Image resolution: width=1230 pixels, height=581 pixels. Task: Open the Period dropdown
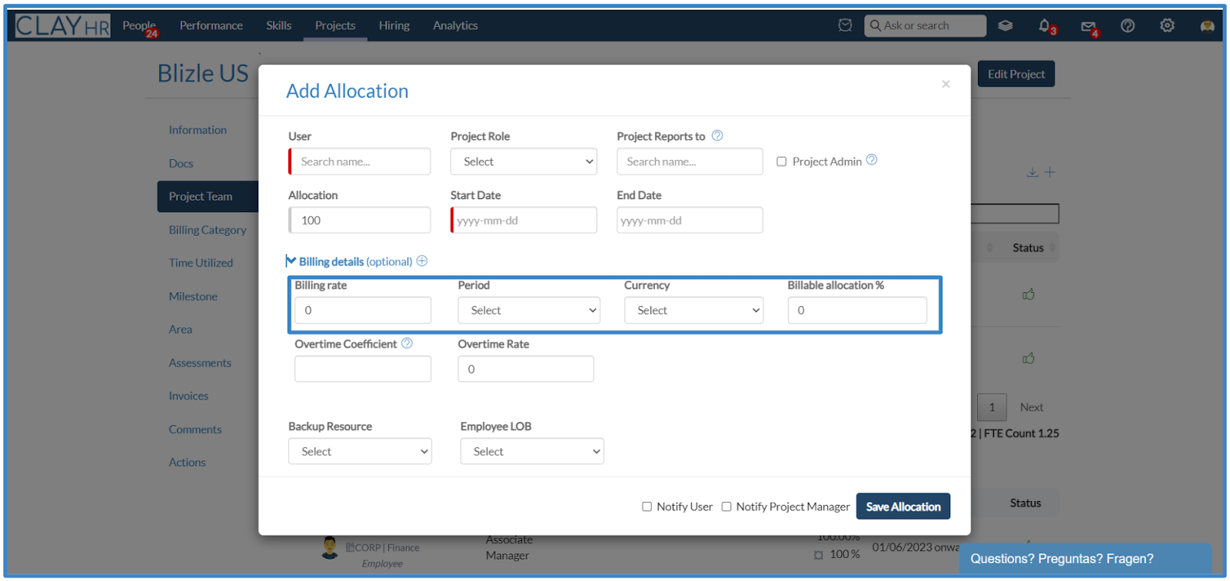[530, 310]
